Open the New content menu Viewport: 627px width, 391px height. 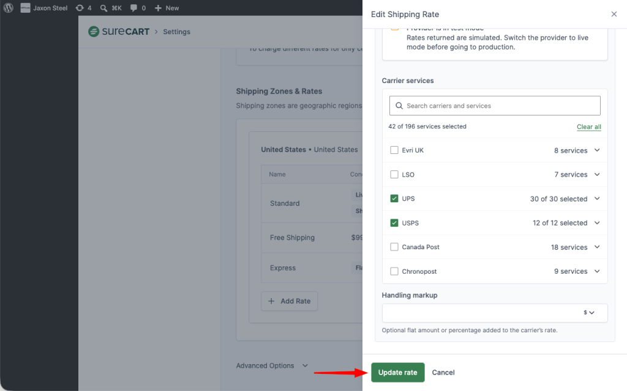pyautogui.click(x=167, y=8)
